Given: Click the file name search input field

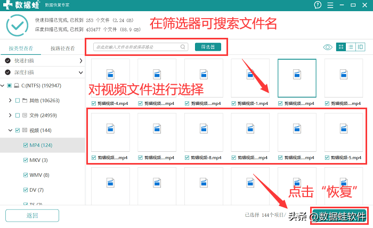Looking at the screenshot, I should point(141,47).
